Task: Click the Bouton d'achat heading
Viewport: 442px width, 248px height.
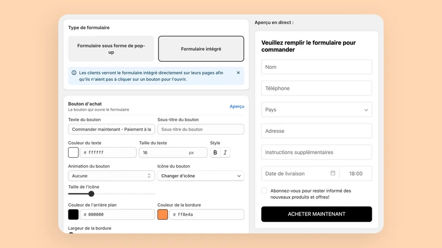Action: click(x=85, y=104)
